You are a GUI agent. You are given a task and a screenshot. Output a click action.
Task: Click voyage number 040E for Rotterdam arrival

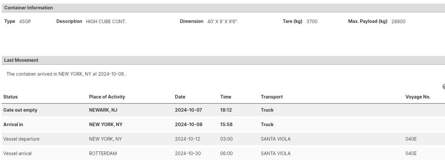coord(411,154)
